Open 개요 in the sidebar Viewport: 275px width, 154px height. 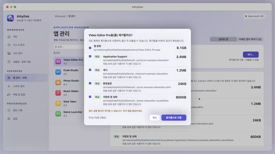(26, 37)
